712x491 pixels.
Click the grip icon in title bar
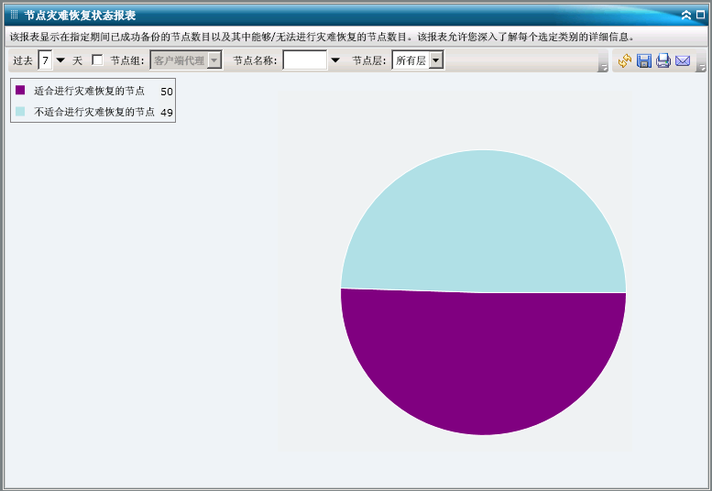[14, 15]
